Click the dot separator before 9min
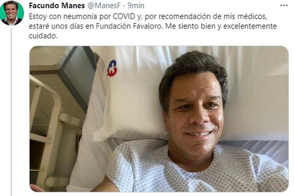Viewport: 294px width, 196px height. click(x=124, y=6)
